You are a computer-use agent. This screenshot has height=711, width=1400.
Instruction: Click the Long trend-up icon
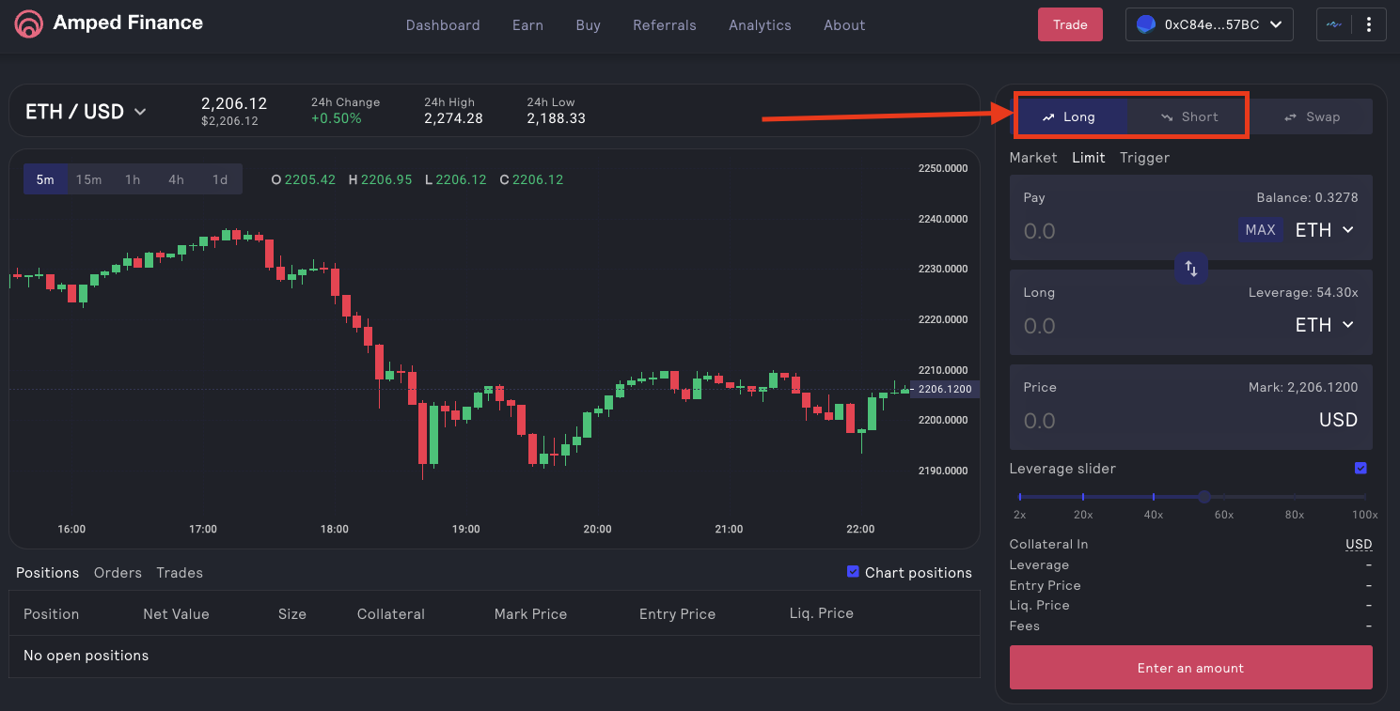[1048, 117]
